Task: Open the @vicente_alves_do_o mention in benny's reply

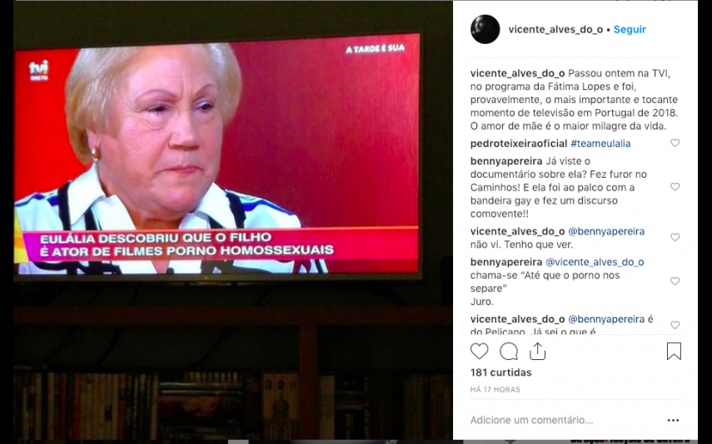Action: (x=595, y=262)
